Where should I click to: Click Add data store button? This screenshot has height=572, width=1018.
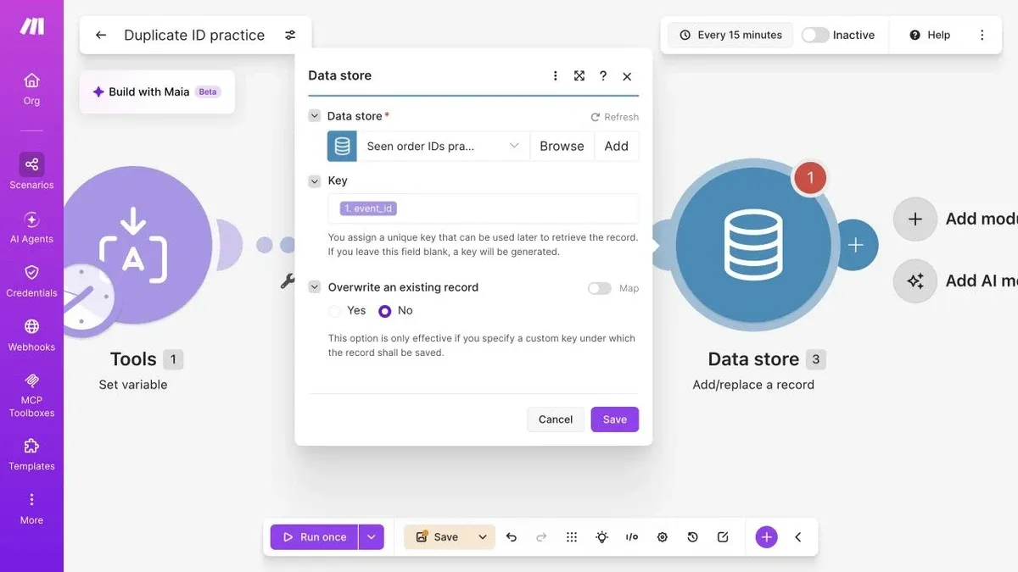pyautogui.click(x=617, y=146)
